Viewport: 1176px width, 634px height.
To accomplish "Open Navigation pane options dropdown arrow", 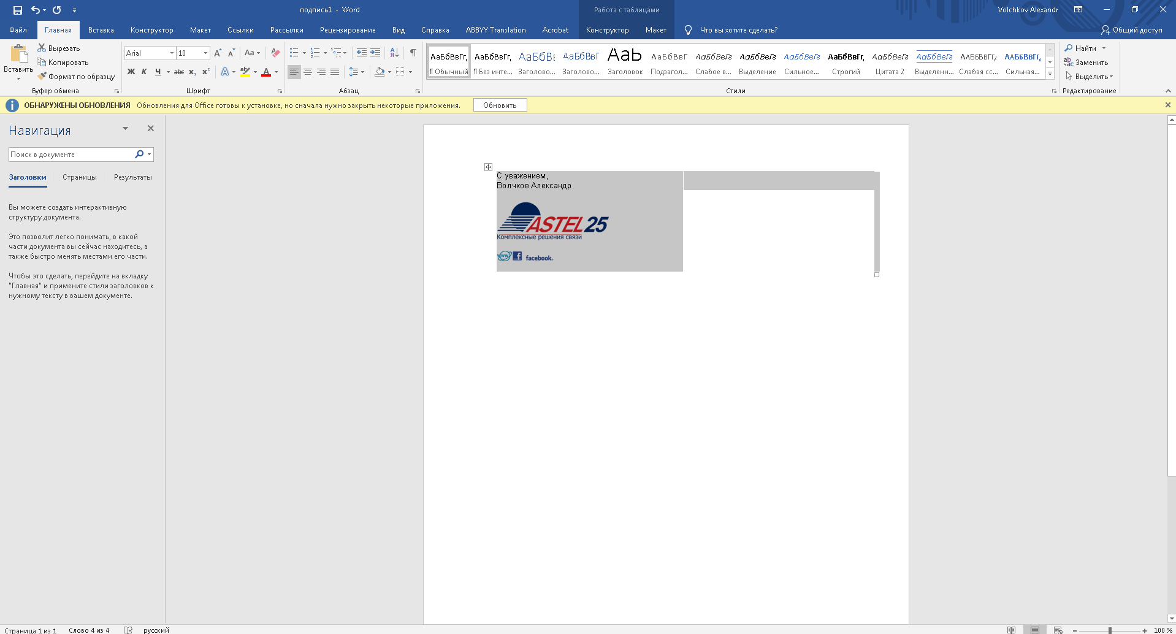I will point(125,128).
